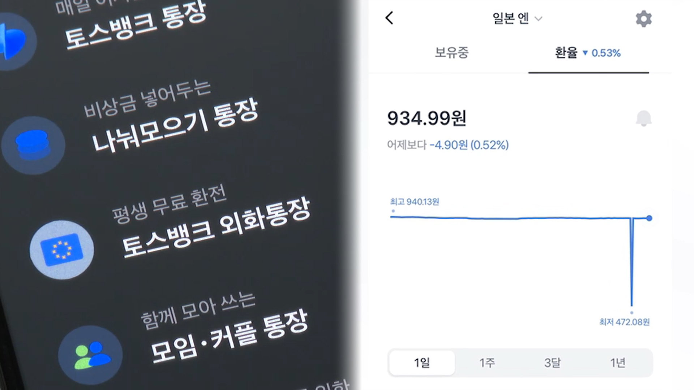Select the 3달 period option
This screenshot has height=390, width=694.
(x=552, y=363)
